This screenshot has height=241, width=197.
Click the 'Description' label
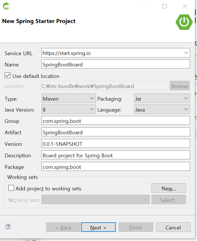pyautogui.click(x=18, y=156)
